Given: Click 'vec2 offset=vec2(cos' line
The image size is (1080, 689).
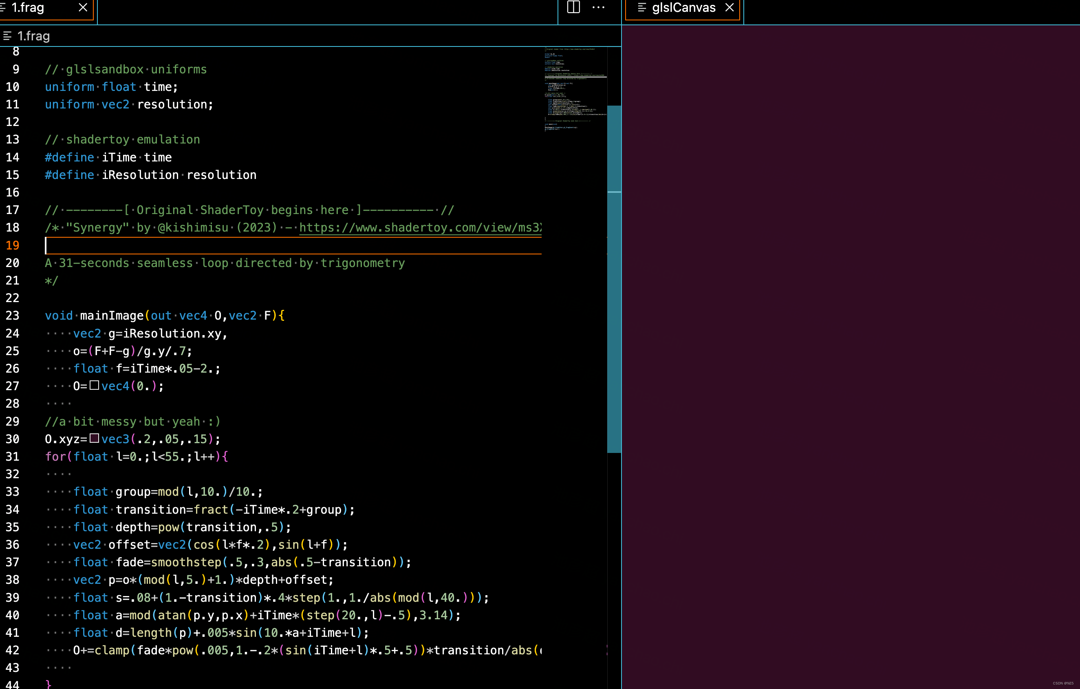Looking at the screenshot, I should [x=210, y=545].
